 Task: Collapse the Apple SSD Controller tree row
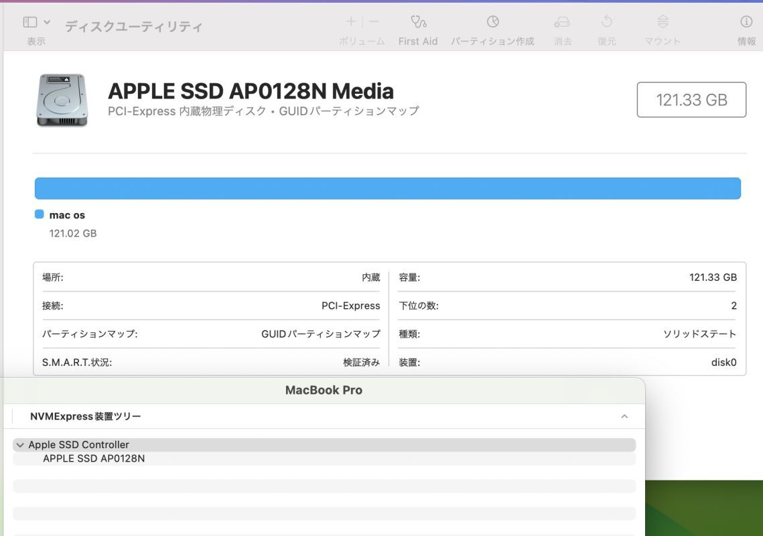(20, 445)
